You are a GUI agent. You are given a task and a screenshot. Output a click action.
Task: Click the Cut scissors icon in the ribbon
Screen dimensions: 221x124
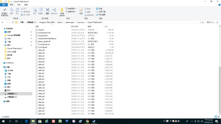22,9
